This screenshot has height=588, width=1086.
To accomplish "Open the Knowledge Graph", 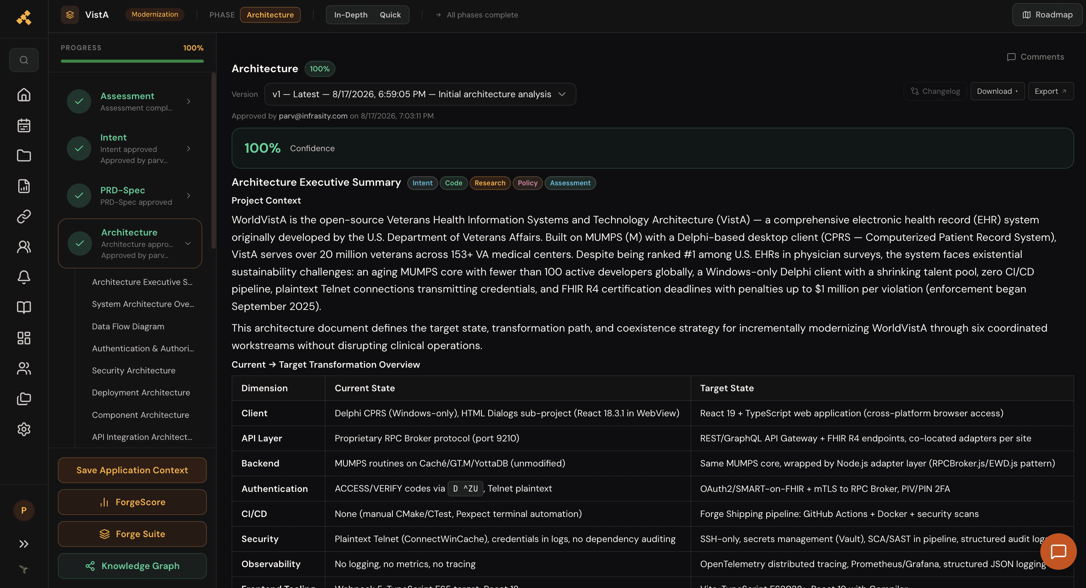I will coord(132,566).
